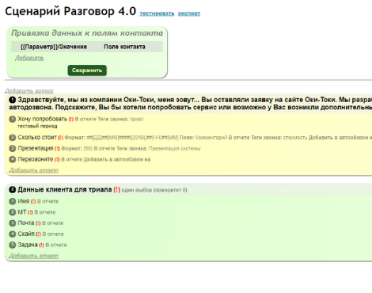Click the numbered badge beside «Имя»

click(x=13, y=201)
